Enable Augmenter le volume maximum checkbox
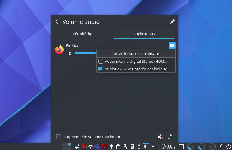This screenshot has height=150, width=232. click(59, 137)
